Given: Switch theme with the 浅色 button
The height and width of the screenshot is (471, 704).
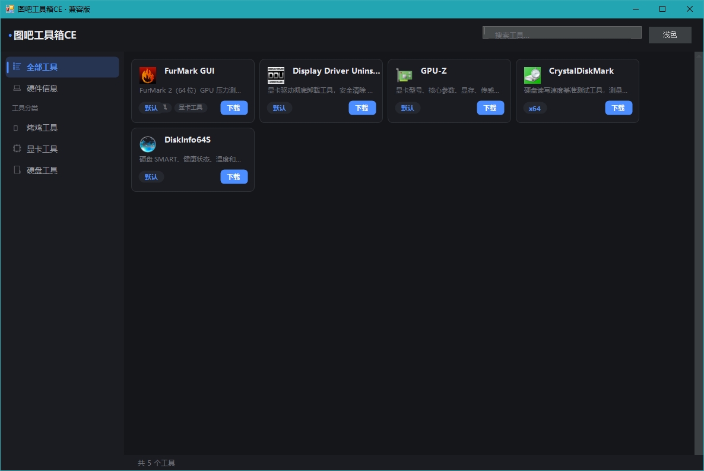Looking at the screenshot, I should point(670,34).
